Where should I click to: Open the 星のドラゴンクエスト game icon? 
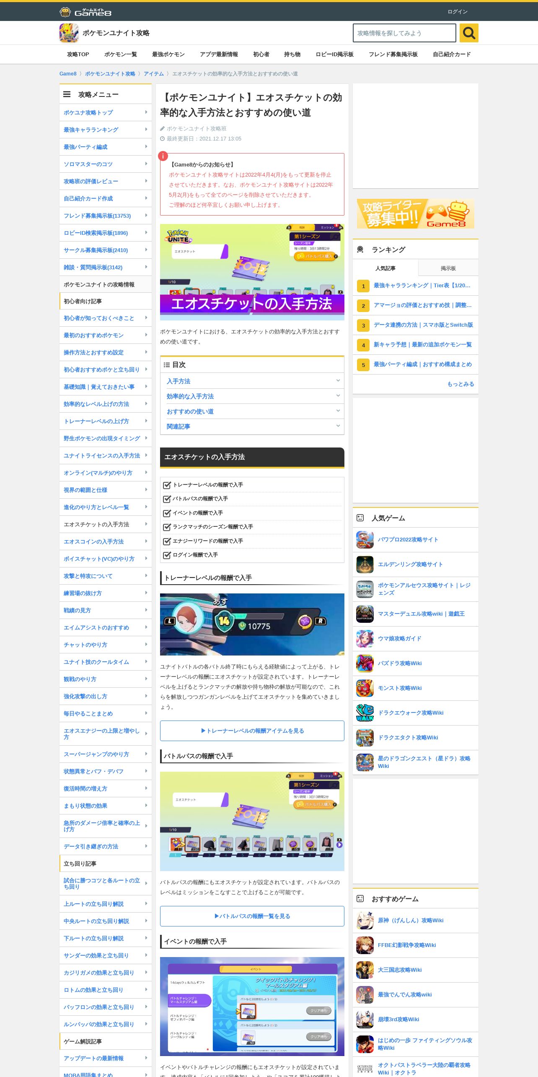[x=365, y=762]
